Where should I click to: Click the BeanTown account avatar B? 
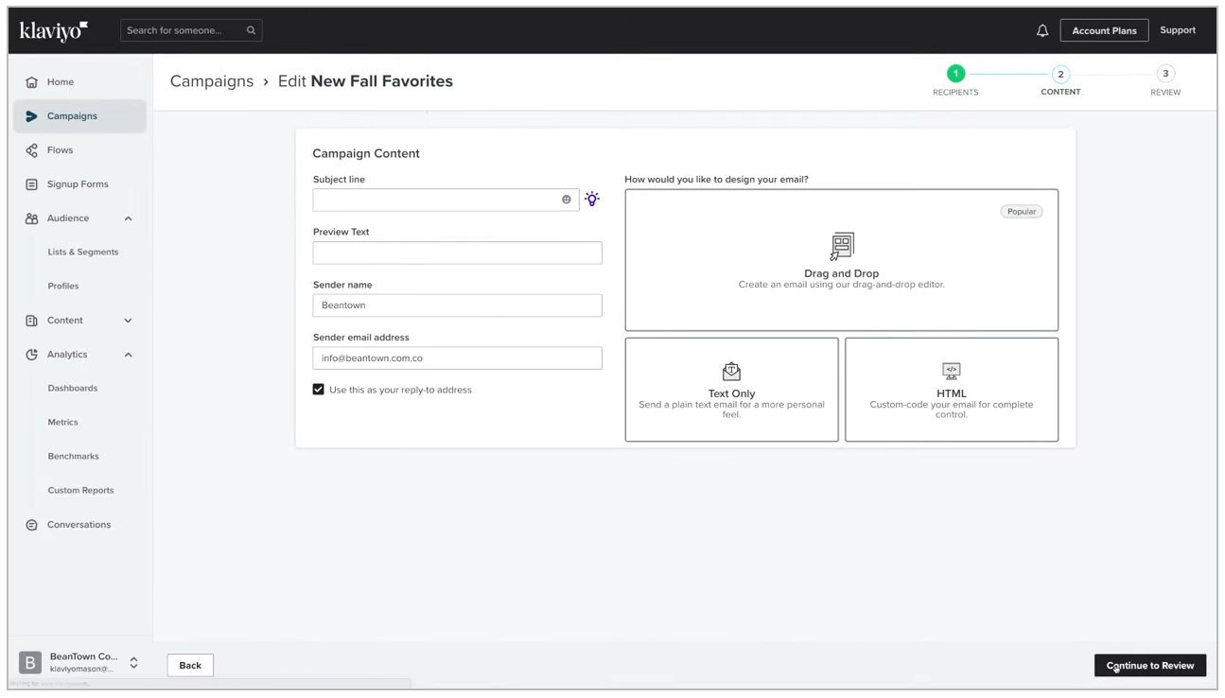[30, 662]
